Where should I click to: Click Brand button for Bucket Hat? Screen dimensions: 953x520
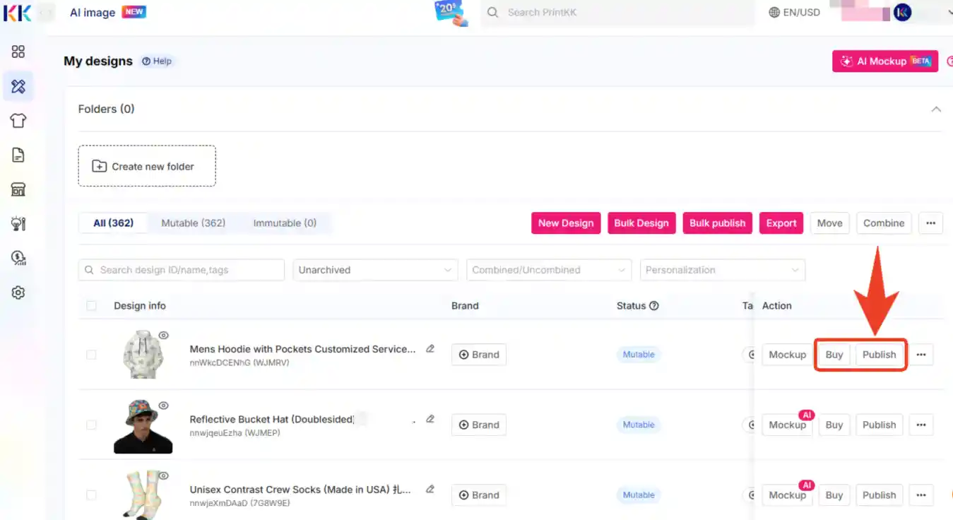pos(479,425)
